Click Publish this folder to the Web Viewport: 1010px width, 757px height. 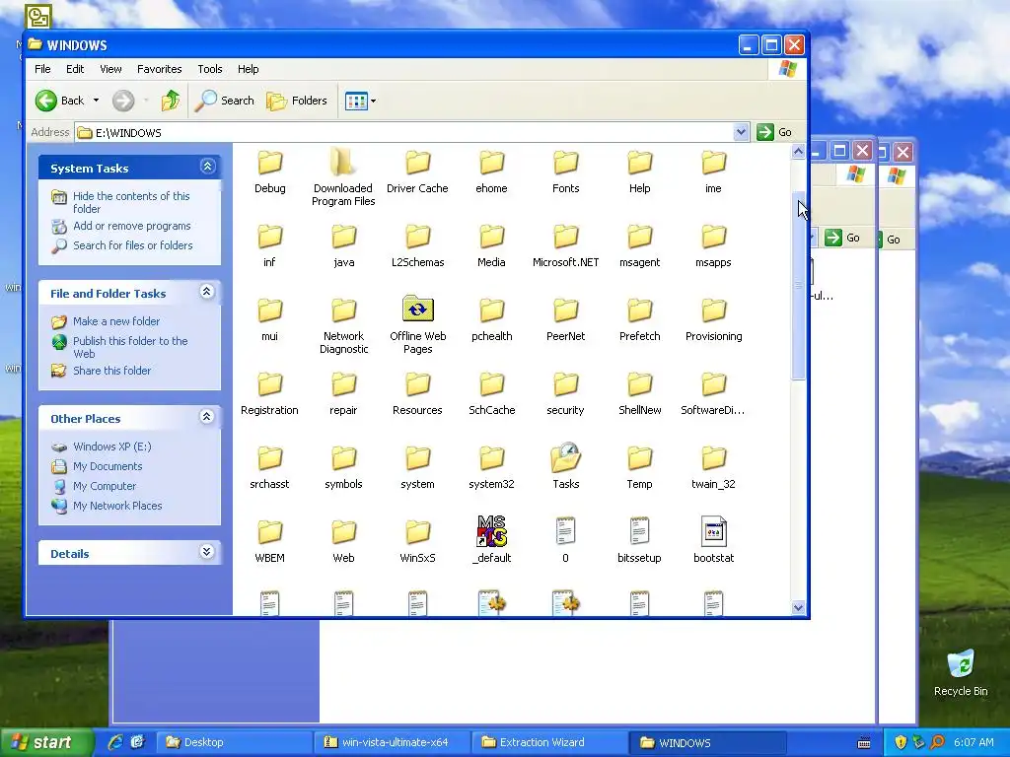130,347
